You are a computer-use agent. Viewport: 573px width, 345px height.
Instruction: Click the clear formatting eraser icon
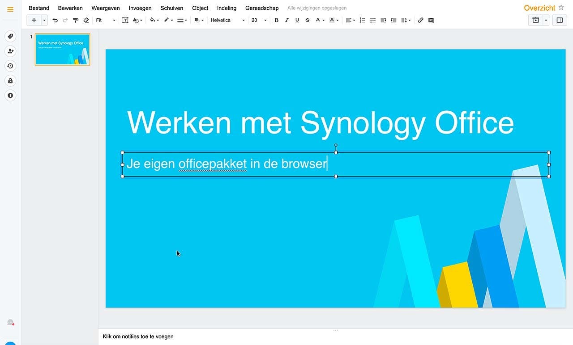coord(86,20)
